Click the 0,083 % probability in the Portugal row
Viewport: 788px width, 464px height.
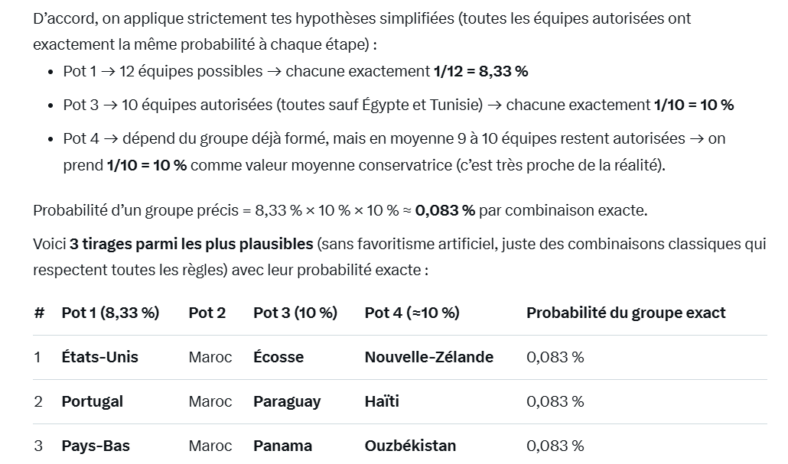555,401
